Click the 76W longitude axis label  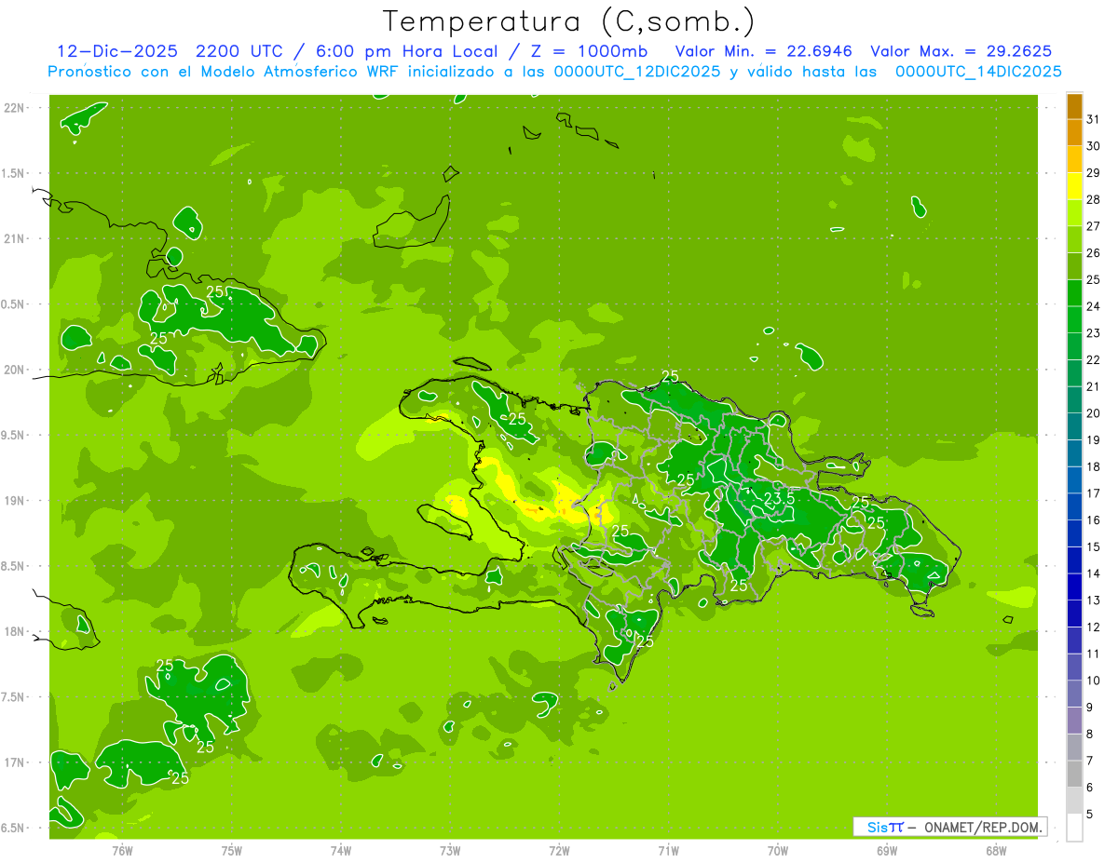[122, 851]
